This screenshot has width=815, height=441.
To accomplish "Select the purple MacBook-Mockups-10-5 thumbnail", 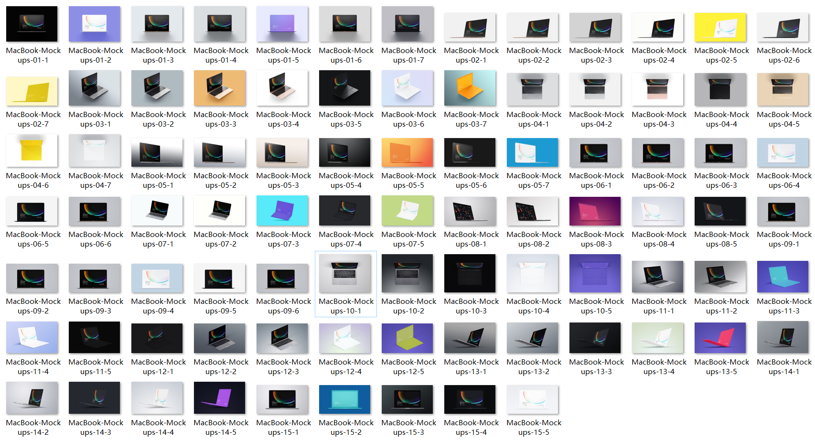I will (x=595, y=273).
